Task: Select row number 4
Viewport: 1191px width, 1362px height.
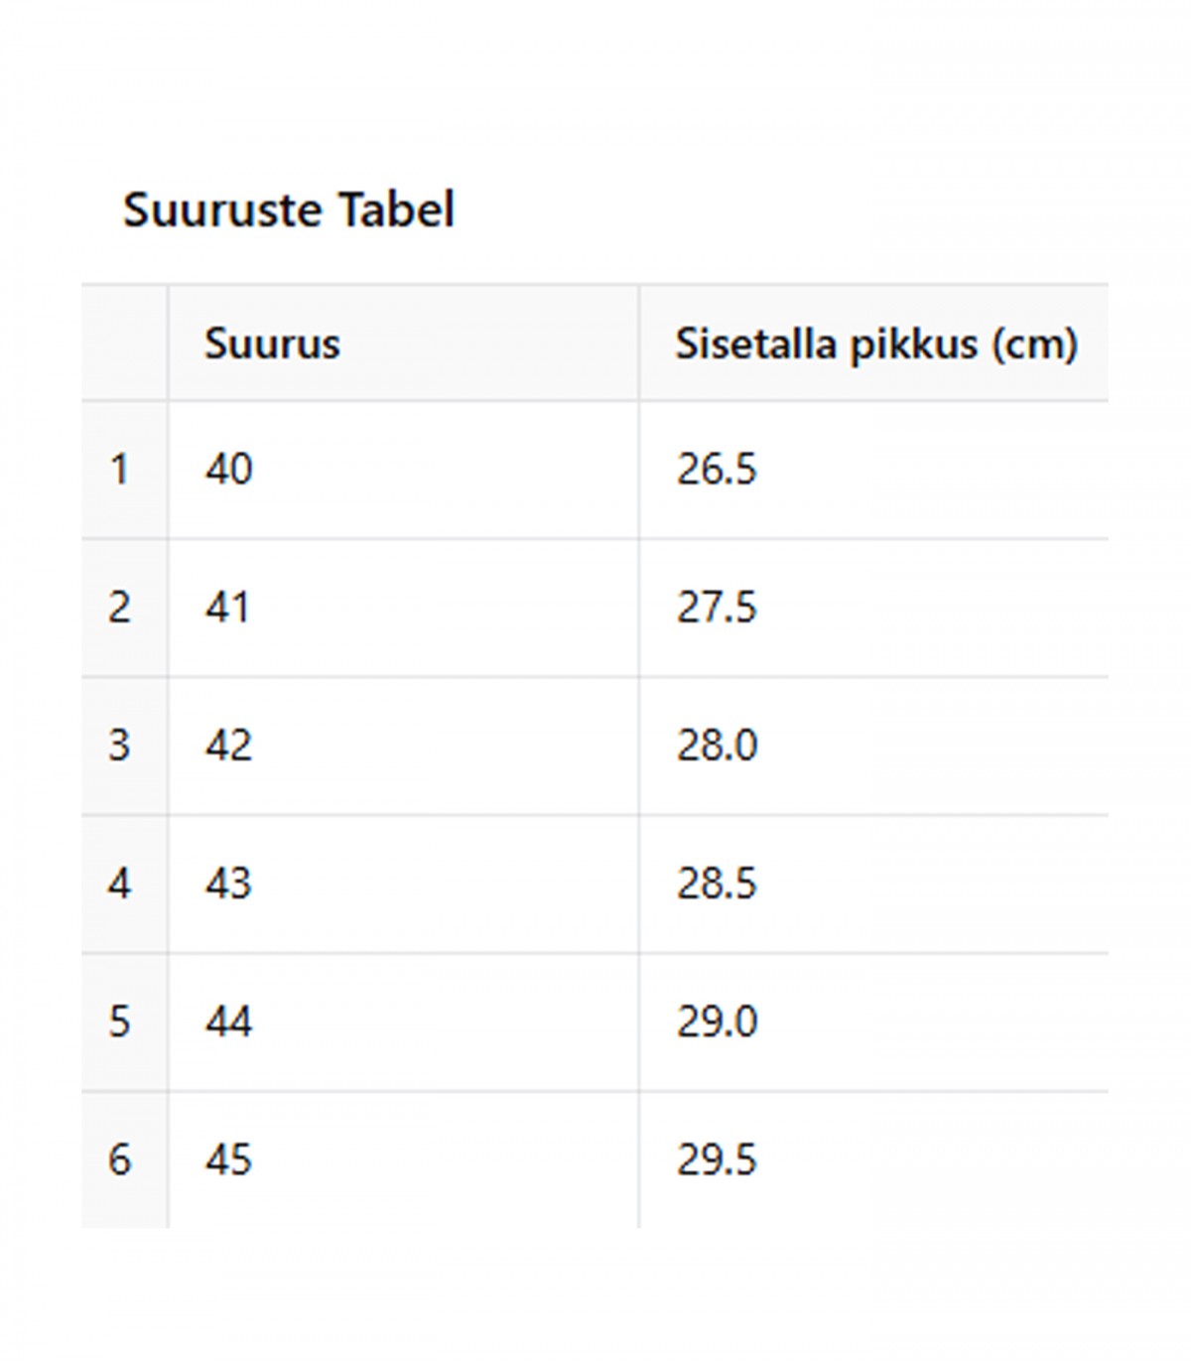Action: [124, 884]
